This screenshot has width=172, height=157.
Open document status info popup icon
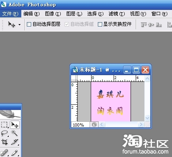(94, 125)
